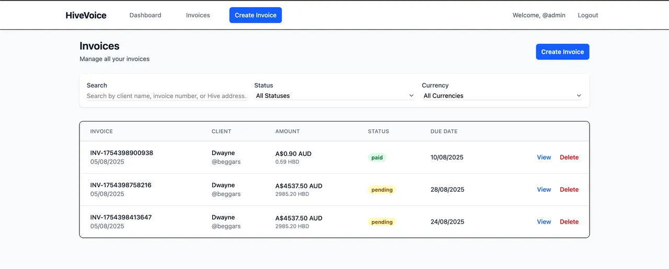Delete invoice INV-1754398900938
Image resolution: width=669 pixels, height=269 pixels.
(569, 157)
